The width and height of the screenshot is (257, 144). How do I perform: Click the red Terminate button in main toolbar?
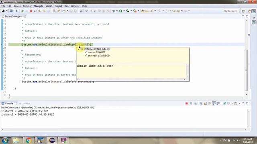[31, 11]
